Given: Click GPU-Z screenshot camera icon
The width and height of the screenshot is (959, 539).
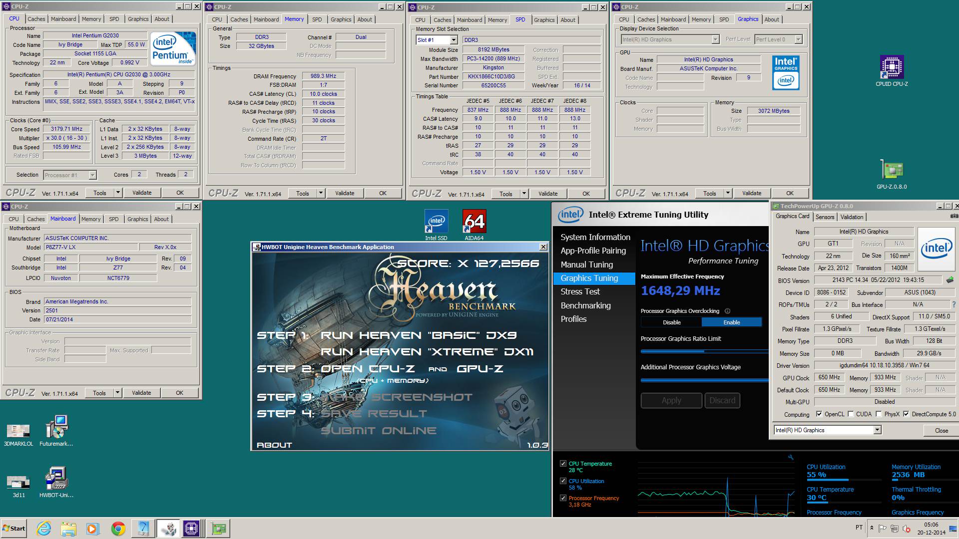Looking at the screenshot, I should pyautogui.click(x=954, y=217).
